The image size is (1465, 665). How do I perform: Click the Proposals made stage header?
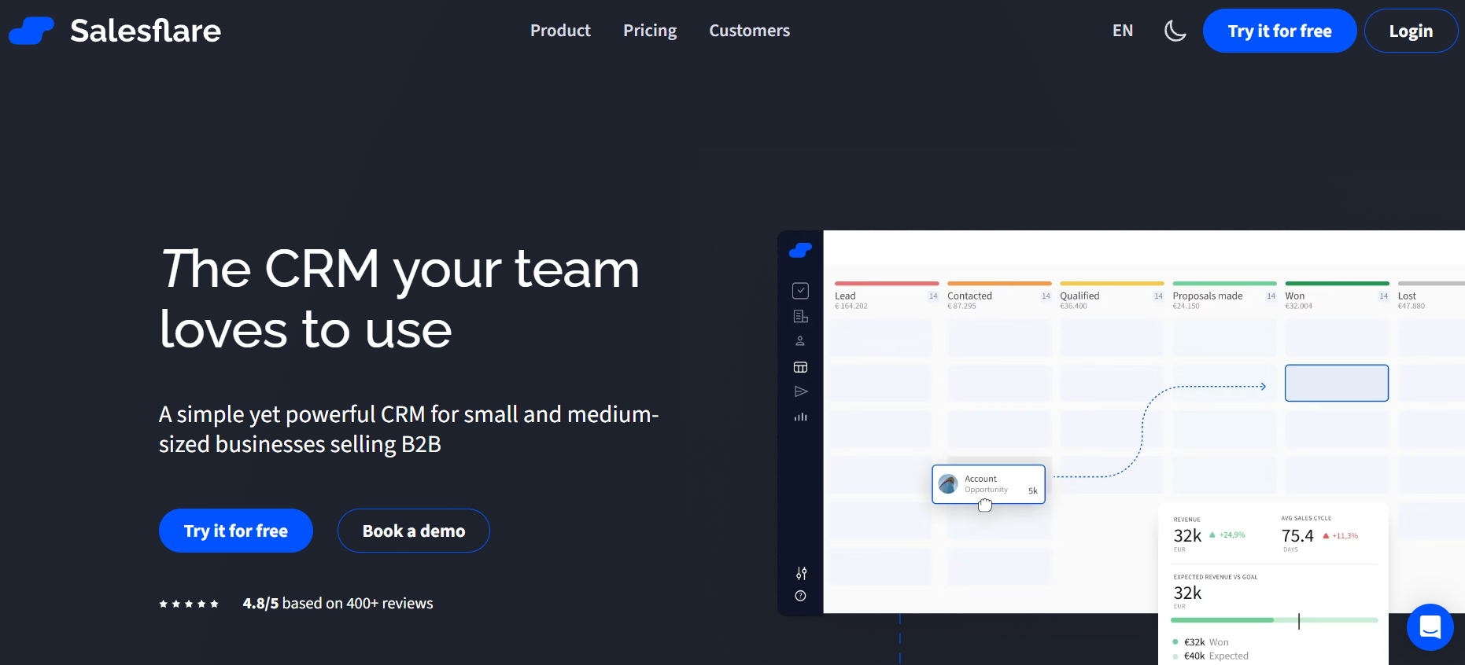[1224, 296]
